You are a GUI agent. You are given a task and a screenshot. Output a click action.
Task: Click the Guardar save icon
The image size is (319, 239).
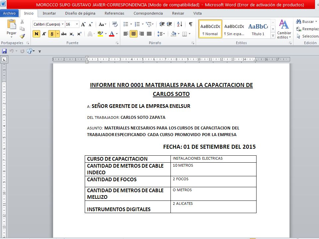pos(4,51)
